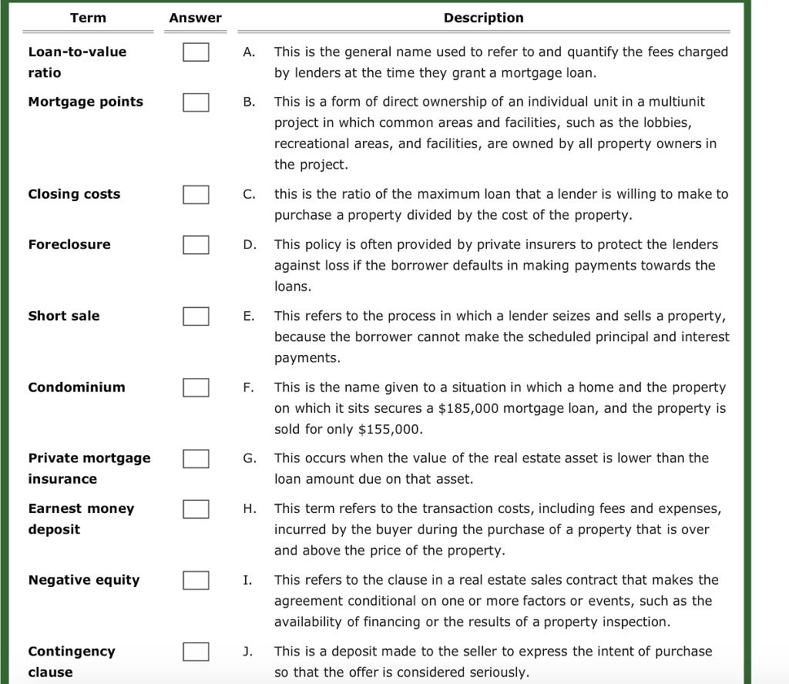Select the term Foreclosure
This screenshot has height=684, width=789.
coord(69,245)
